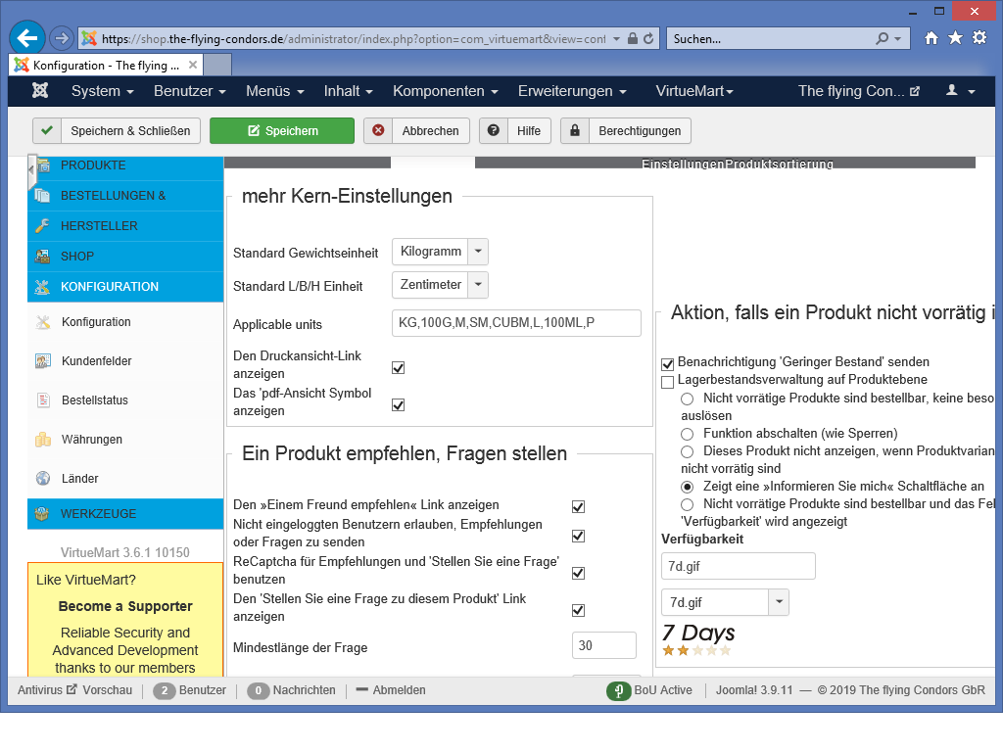
Task: Open the Standard Gewichtseinheit Kilogramm dropdown
Action: click(440, 252)
